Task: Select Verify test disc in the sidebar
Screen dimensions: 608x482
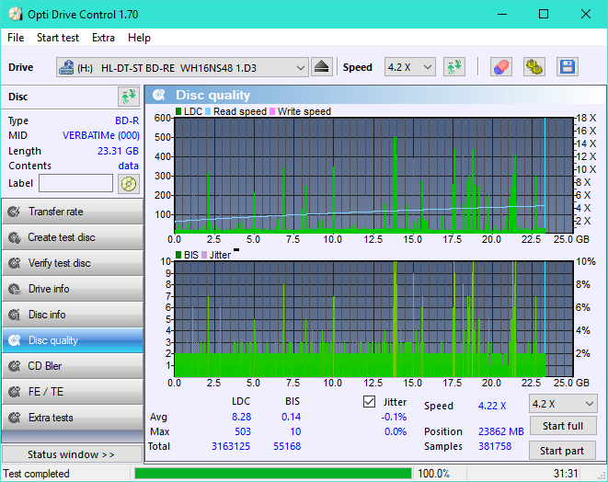Action: [x=73, y=263]
